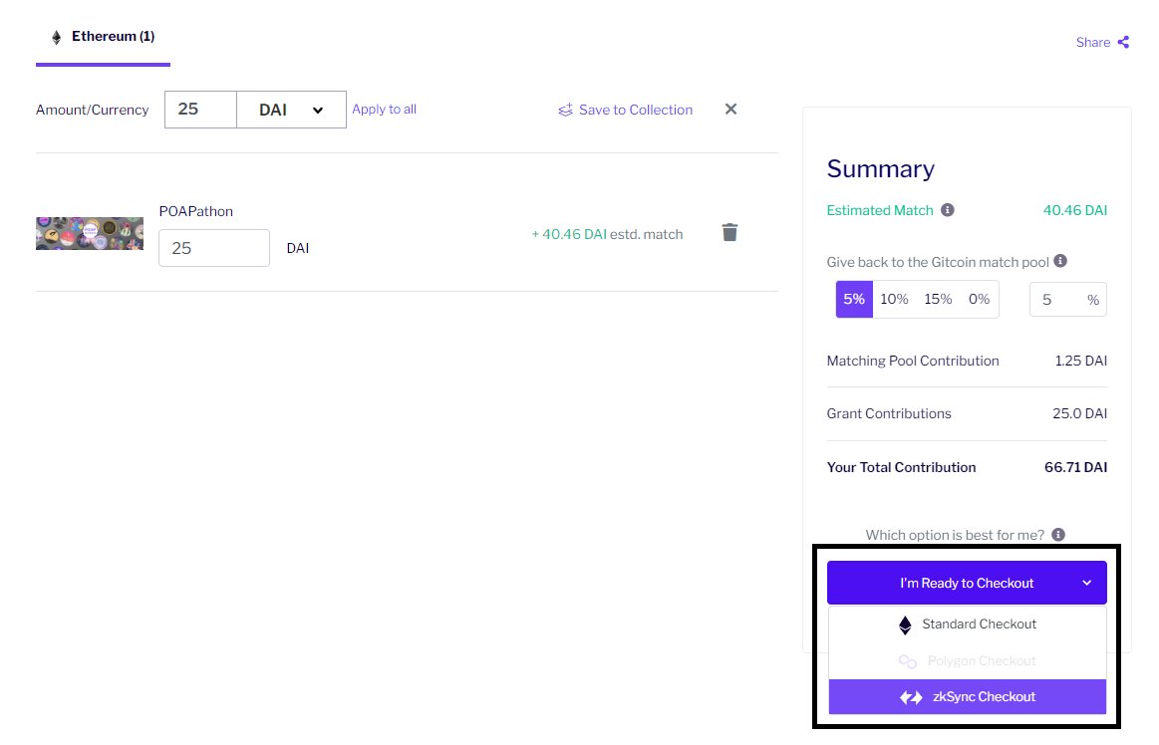Click the Standard Checkout Ethereum icon
Screen dimensions: 1159x745
point(905,625)
